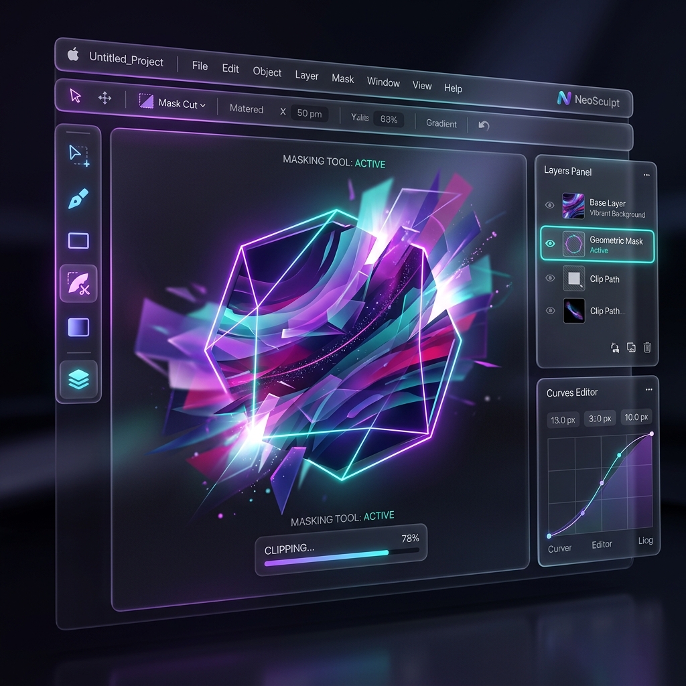Open the Layers Panel options menu
The height and width of the screenshot is (686, 686).
tap(646, 174)
